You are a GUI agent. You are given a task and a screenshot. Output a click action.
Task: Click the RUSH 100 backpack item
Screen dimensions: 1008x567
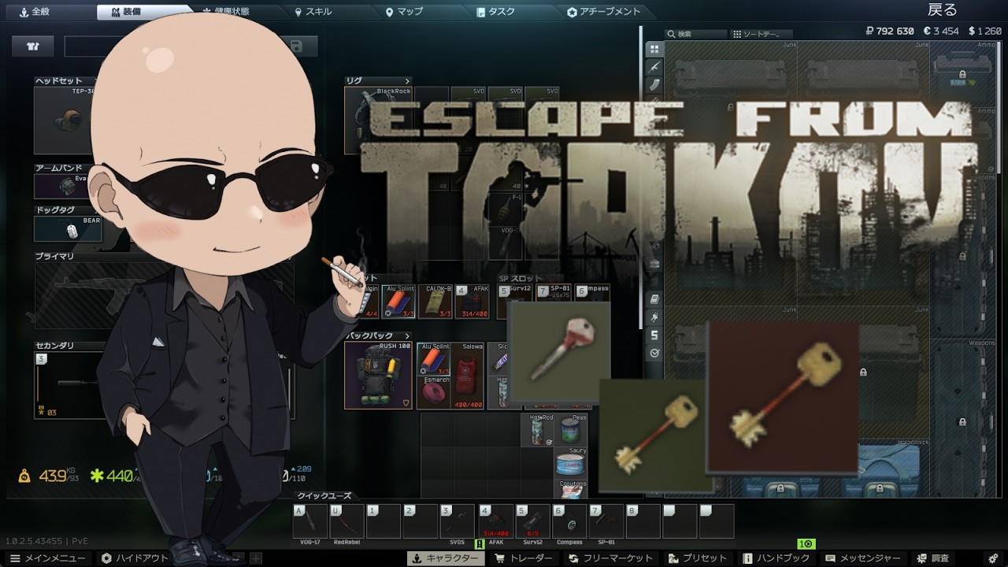click(380, 376)
